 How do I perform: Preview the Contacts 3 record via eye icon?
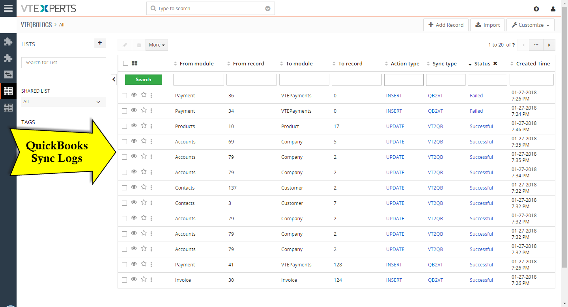134,203
